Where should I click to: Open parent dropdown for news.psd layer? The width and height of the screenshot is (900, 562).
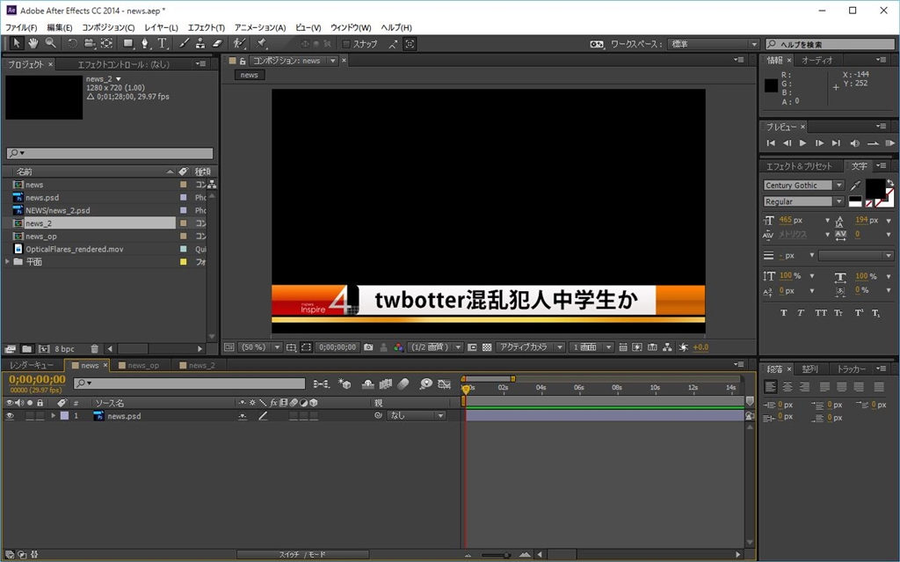point(416,415)
